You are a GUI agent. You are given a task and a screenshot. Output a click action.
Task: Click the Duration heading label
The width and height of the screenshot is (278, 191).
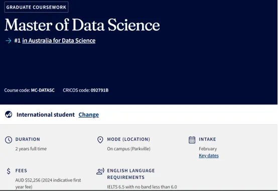pos(28,139)
